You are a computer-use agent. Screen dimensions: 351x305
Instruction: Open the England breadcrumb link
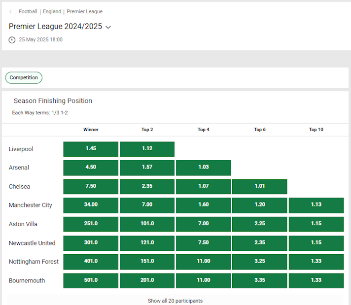tap(52, 11)
